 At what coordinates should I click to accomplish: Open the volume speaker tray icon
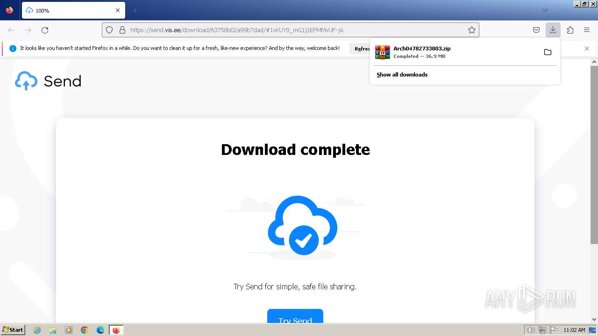tap(531, 330)
